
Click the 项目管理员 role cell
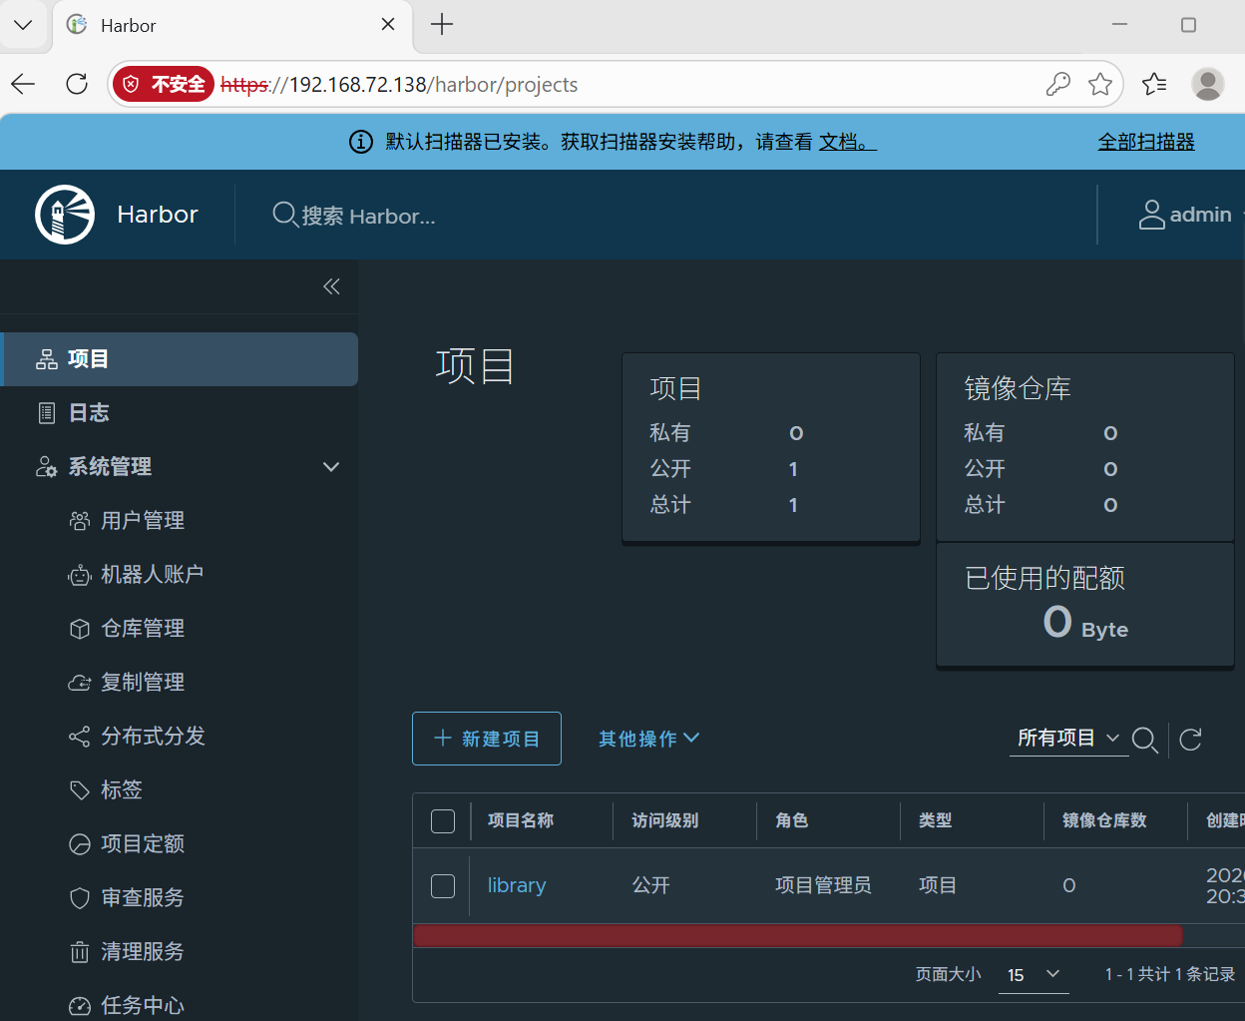click(823, 885)
